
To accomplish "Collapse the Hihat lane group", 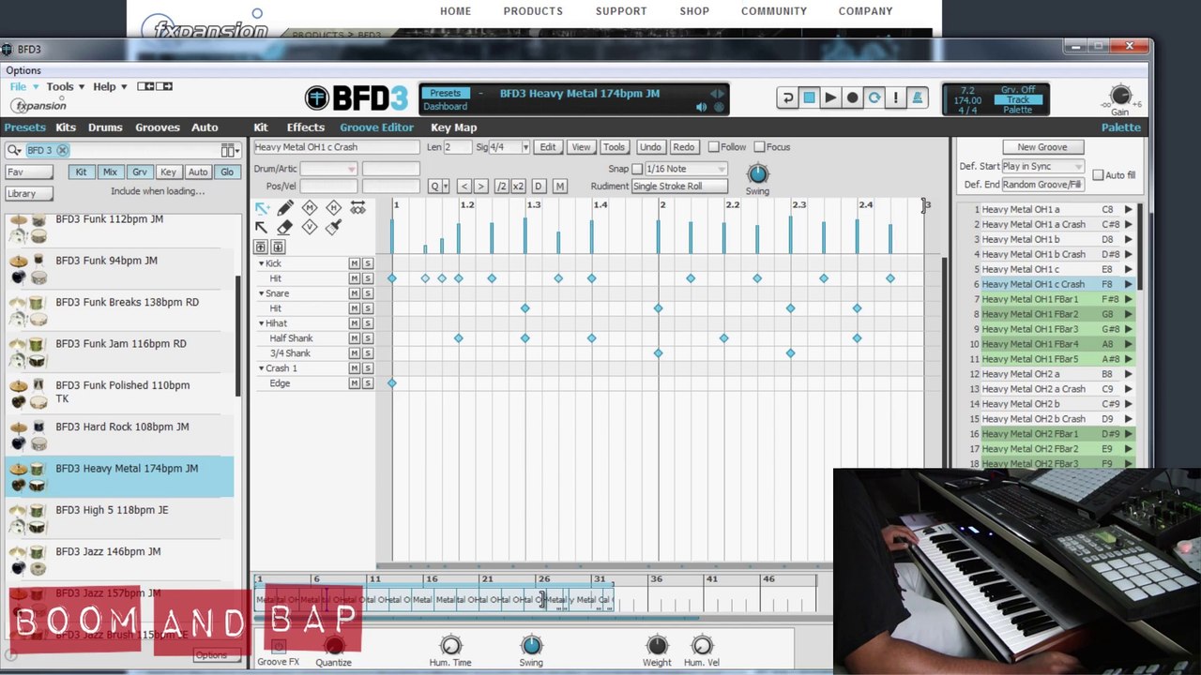I will [x=262, y=323].
